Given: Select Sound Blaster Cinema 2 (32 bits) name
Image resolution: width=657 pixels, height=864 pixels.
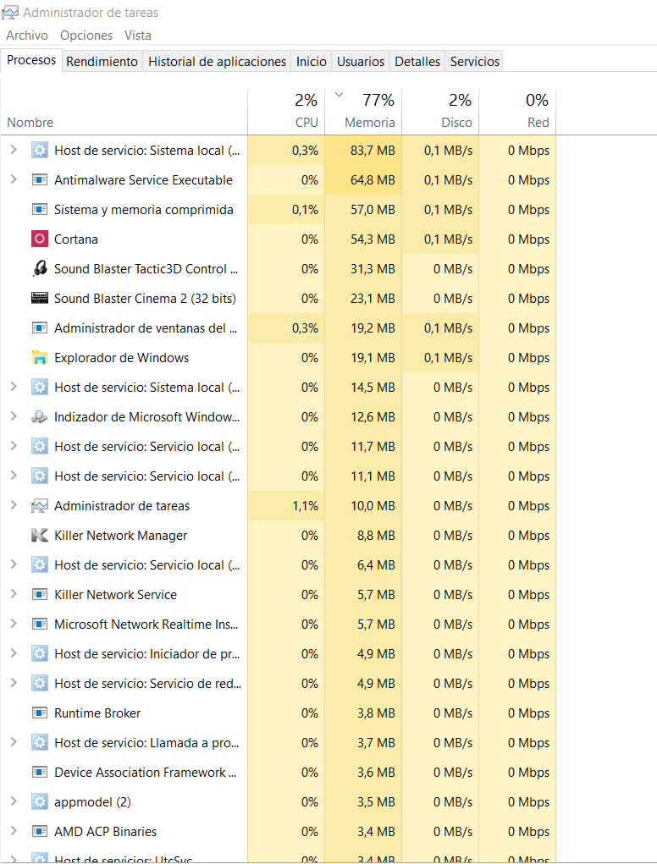Looking at the screenshot, I should [x=145, y=299].
